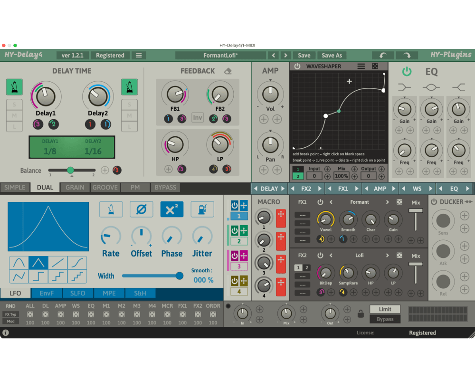Click the output lock icon
The height and width of the screenshot is (380, 475).
(361, 314)
